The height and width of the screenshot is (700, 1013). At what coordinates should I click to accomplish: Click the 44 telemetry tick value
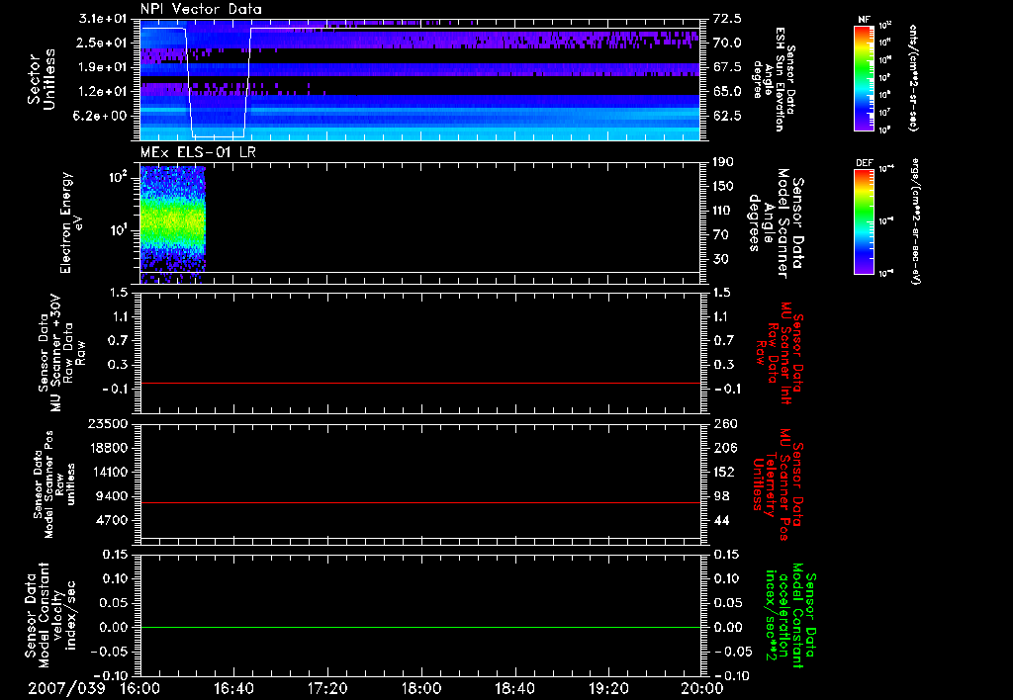721,520
